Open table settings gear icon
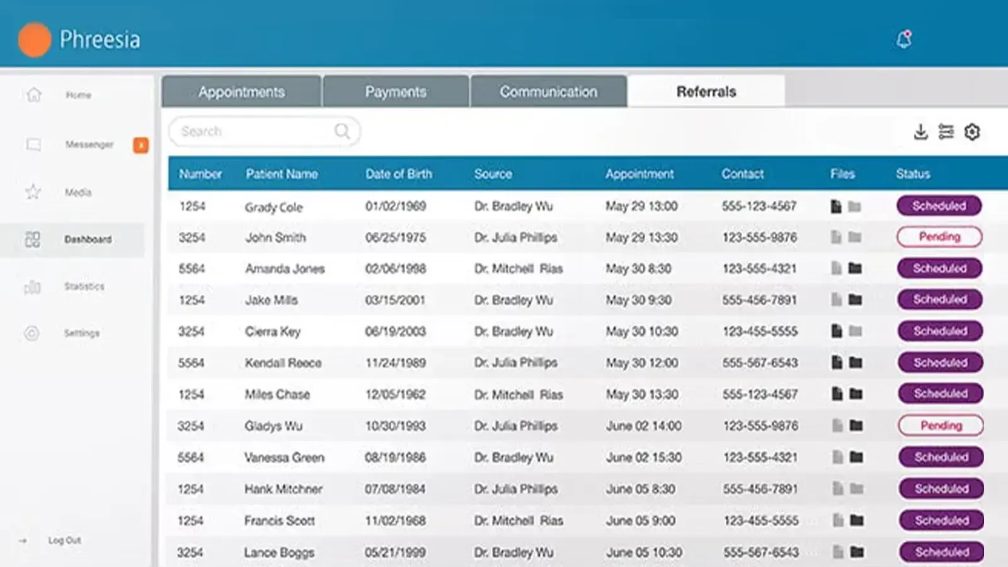Image resolution: width=1008 pixels, height=567 pixels. (972, 132)
